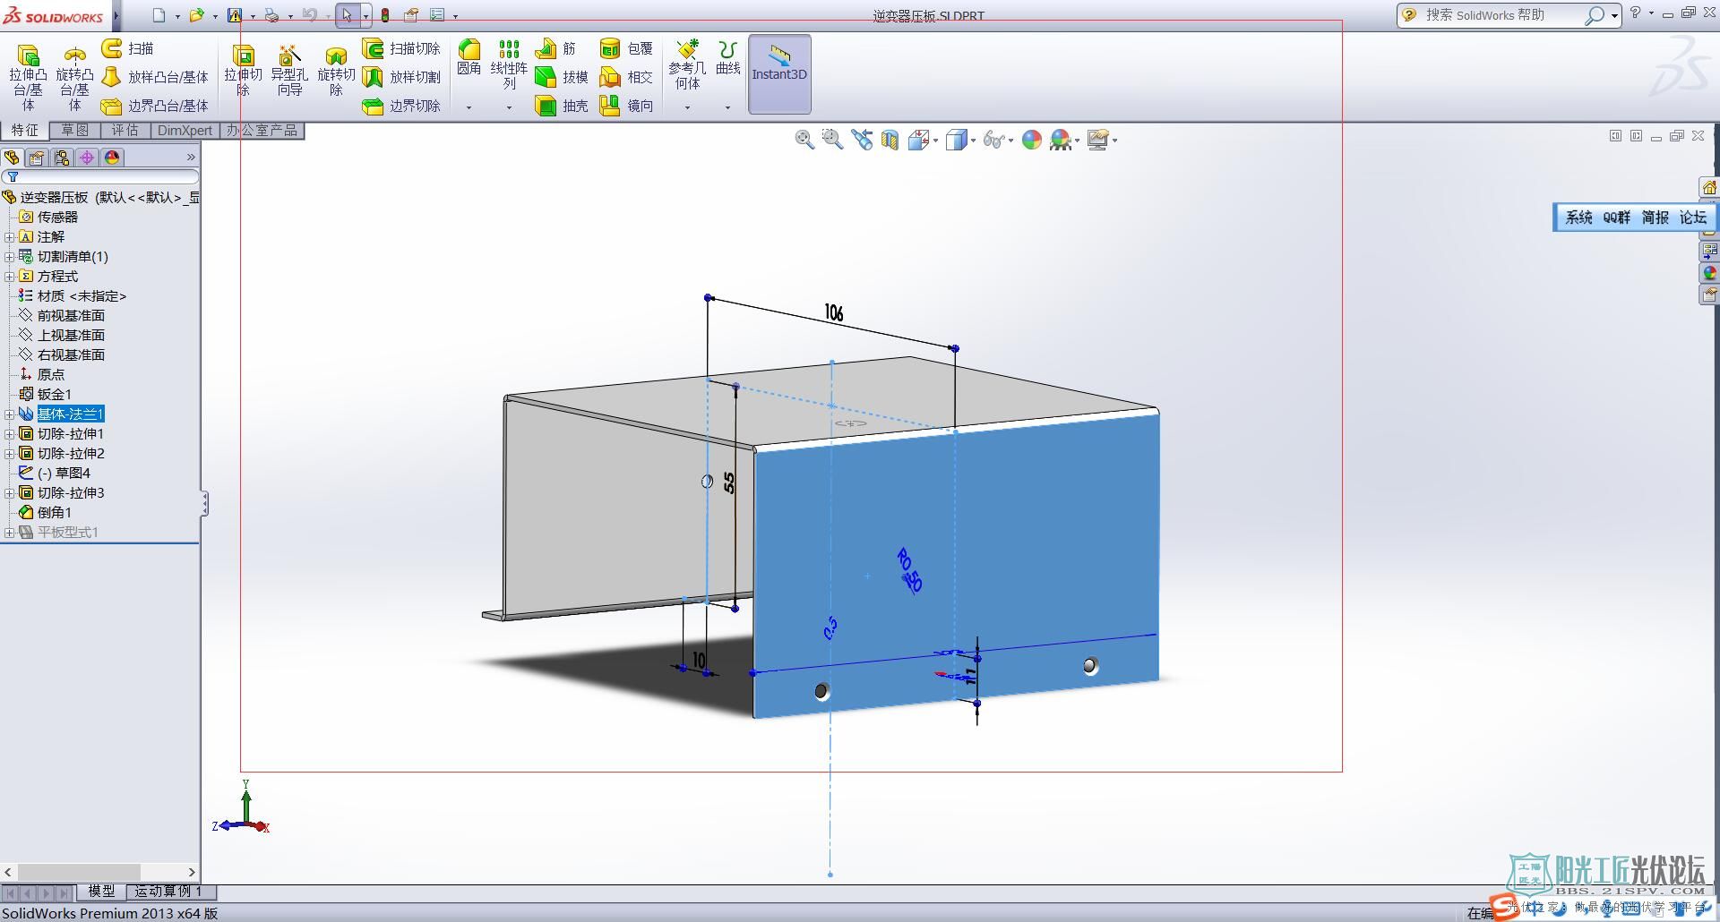Select 前视基准面 in the feature tree
Viewport: 1720px width, 922px height.
(x=71, y=316)
